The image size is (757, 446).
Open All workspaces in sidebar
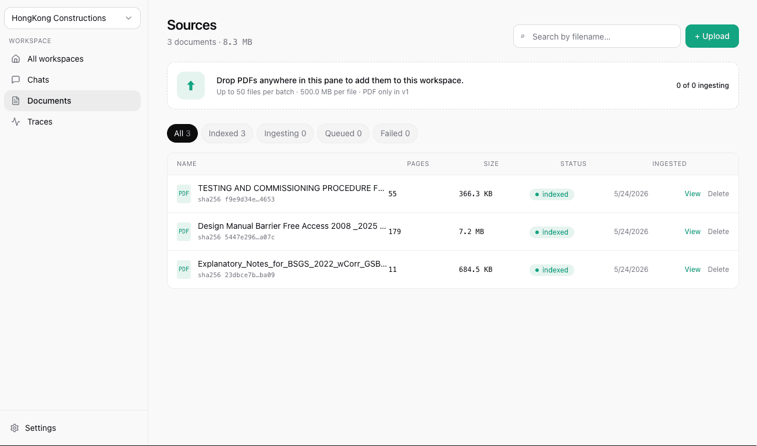click(x=72, y=59)
